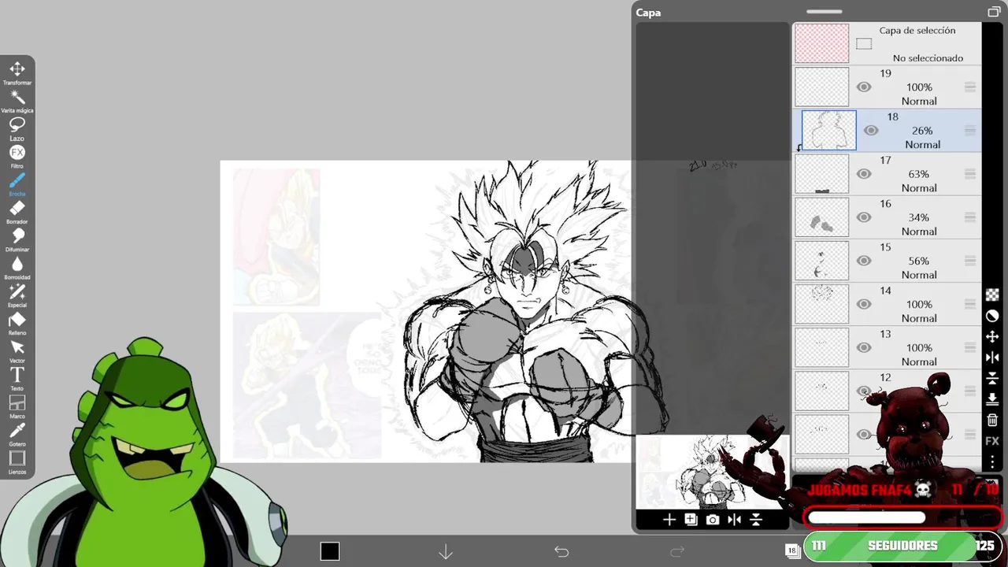Toggle visibility of layer 18
Image resolution: width=1008 pixels, height=567 pixels.
870,131
